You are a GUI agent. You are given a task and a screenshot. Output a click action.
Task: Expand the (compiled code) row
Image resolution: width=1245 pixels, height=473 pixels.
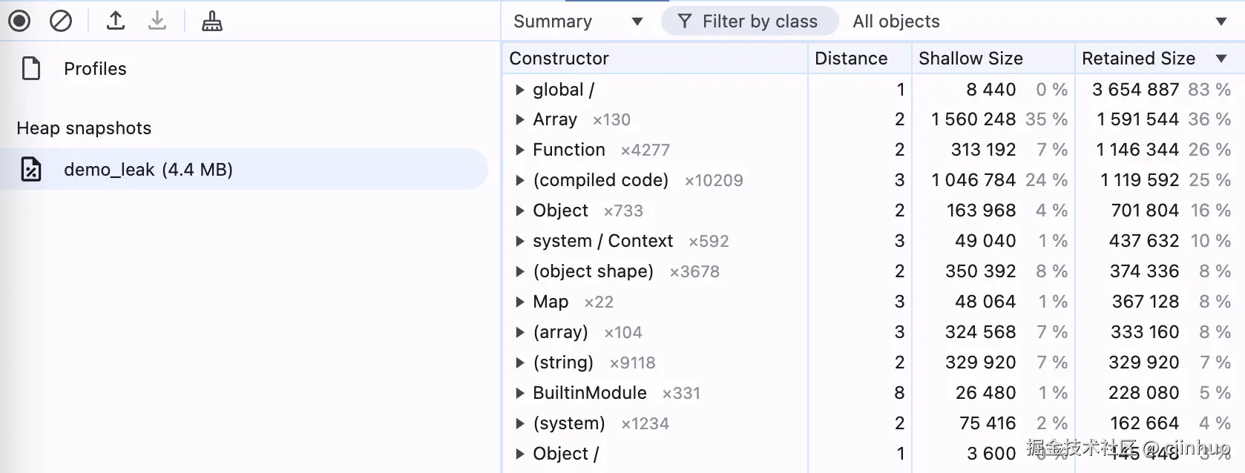click(520, 180)
